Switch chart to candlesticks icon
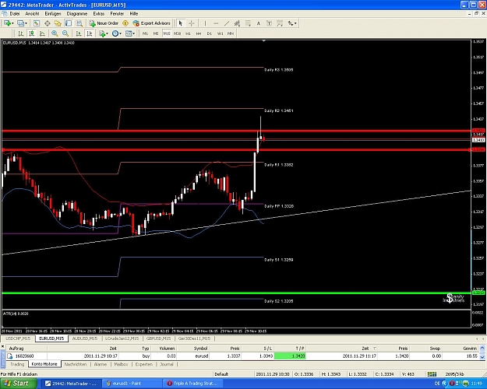Screen dimensions: 487x389 (x=31, y=33)
